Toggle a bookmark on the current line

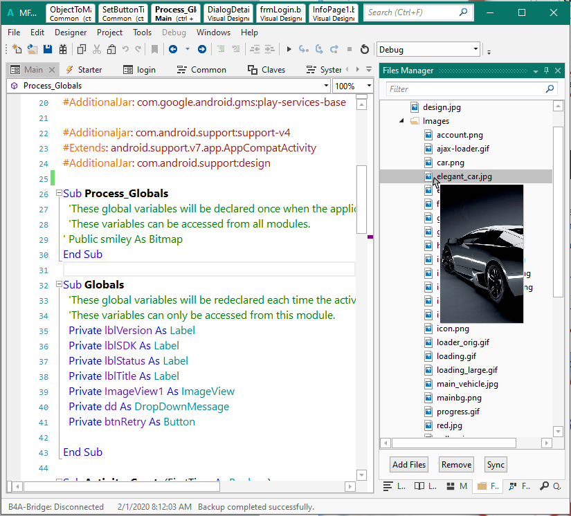pyautogui.click(x=155, y=49)
